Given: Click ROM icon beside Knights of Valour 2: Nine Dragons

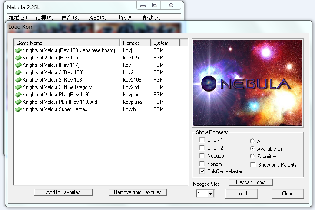Looking at the screenshot, I should point(18,87).
